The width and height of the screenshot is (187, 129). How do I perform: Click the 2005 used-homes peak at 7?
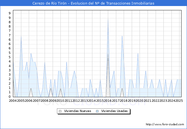(21, 36)
